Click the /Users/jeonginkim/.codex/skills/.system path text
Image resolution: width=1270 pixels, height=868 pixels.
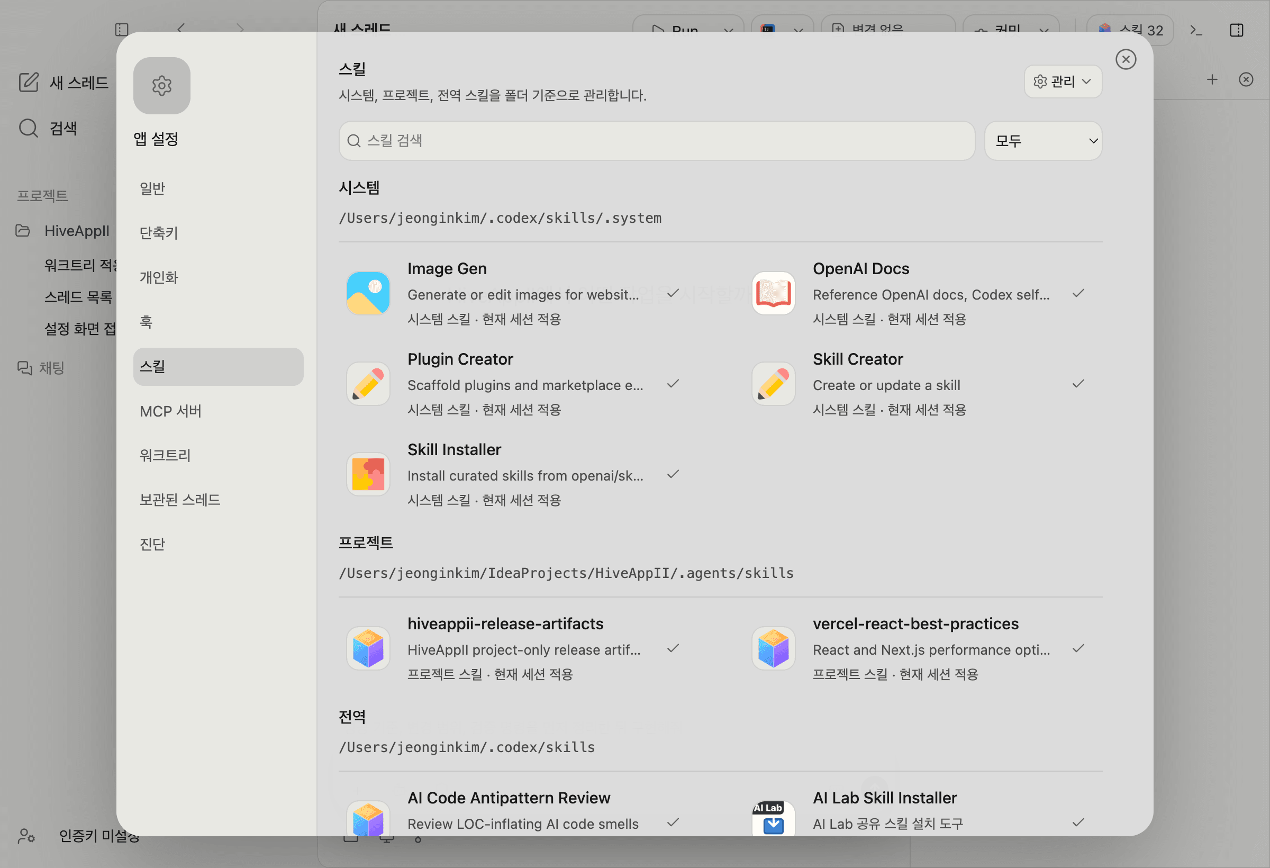tap(500, 218)
